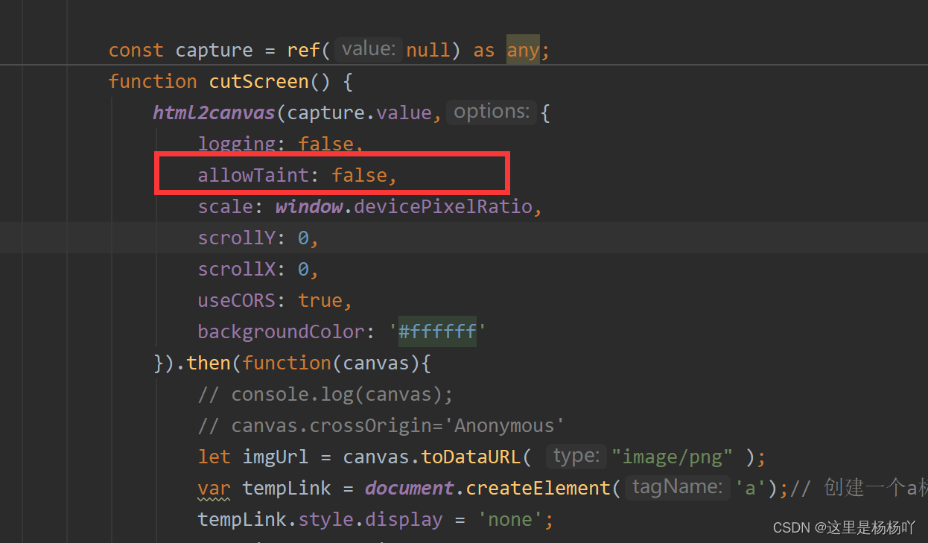Click the "options:" parameter hint
This screenshot has width=928, height=543.
(x=491, y=111)
